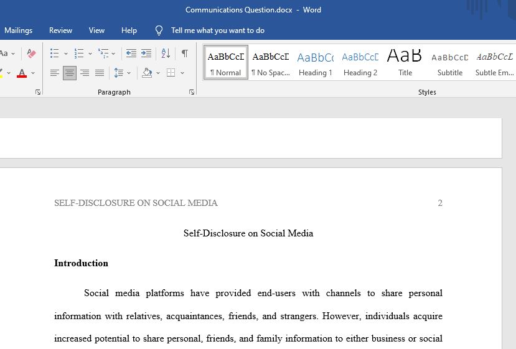
Task: Open Font settings dialog launcher
Action: point(38,93)
